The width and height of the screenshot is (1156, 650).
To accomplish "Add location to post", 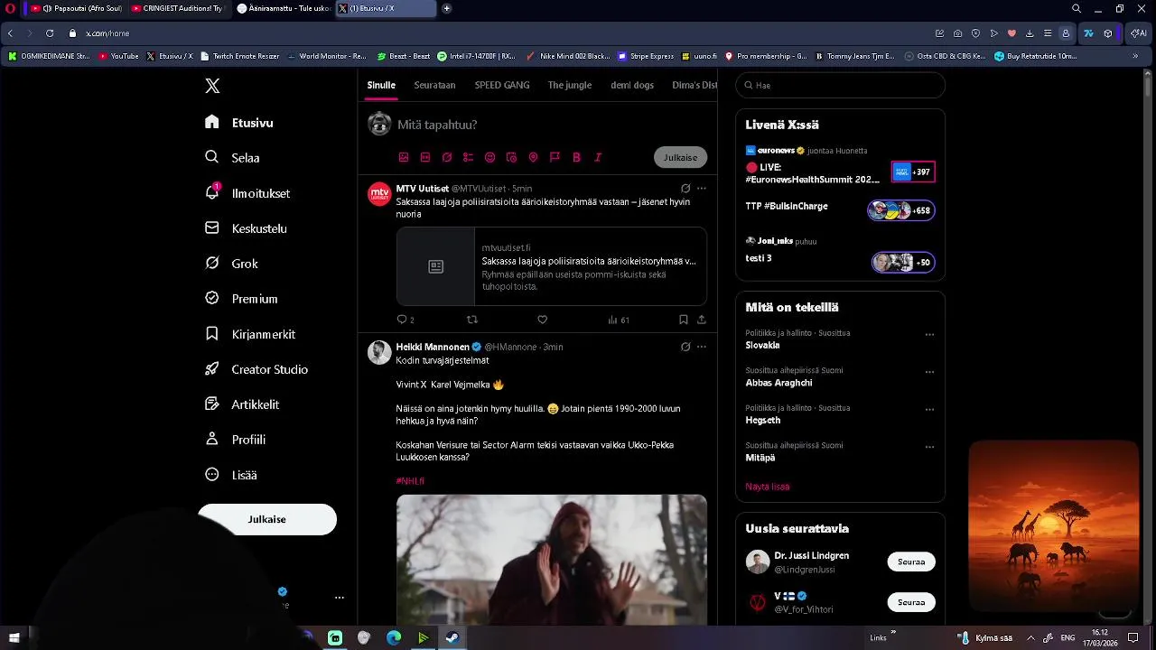I will click(x=533, y=157).
